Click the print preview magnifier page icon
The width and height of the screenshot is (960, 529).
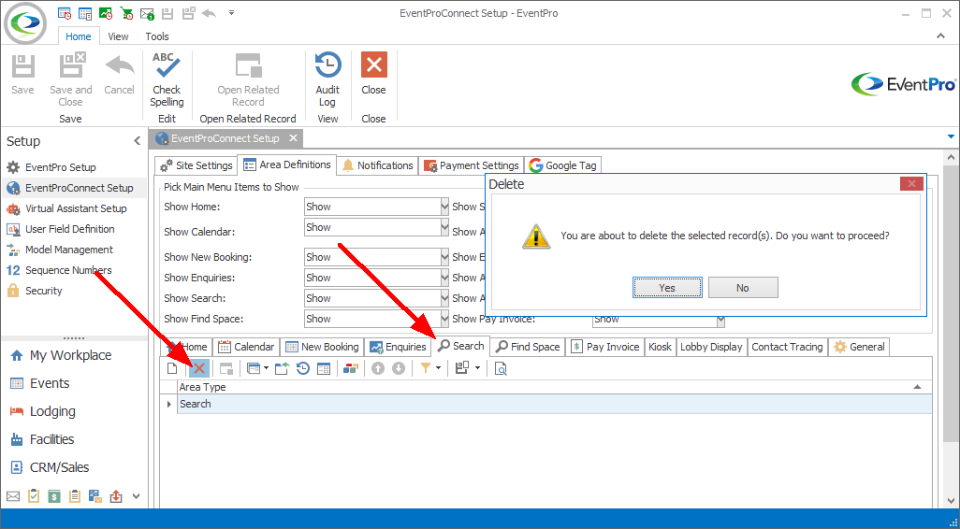pos(501,368)
